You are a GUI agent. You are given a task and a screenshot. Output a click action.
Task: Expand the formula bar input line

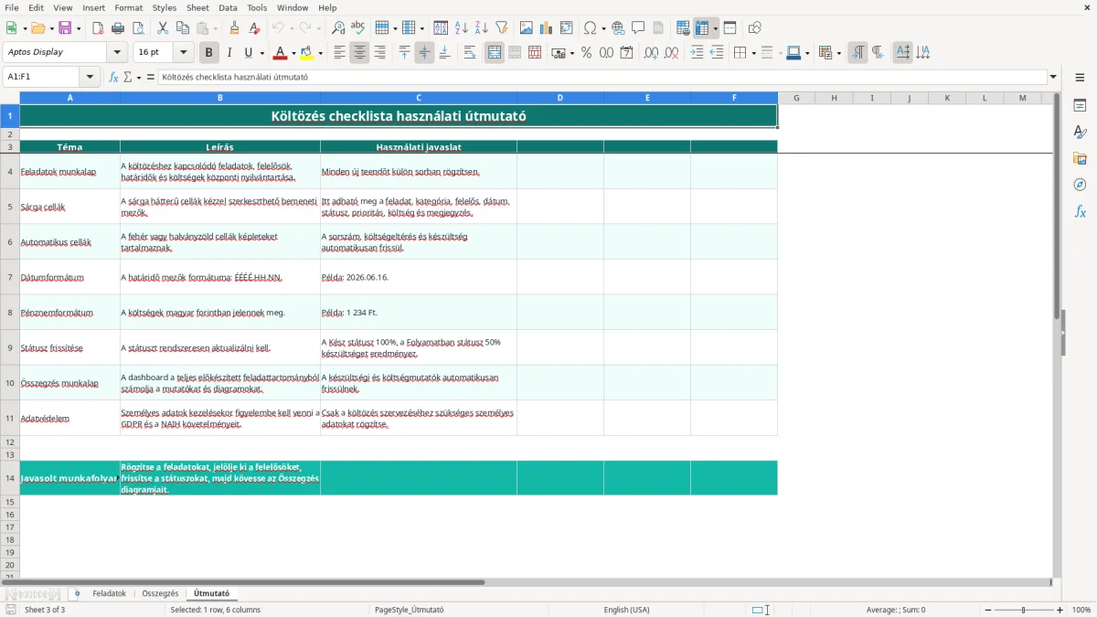tap(1053, 77)
